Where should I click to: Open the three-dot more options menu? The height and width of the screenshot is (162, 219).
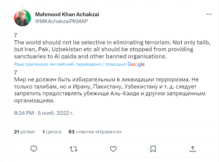[209, 14]
